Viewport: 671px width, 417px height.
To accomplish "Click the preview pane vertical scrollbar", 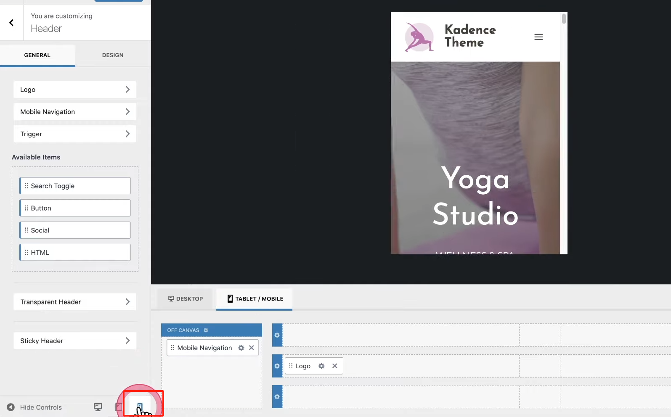I will (564, 19).
